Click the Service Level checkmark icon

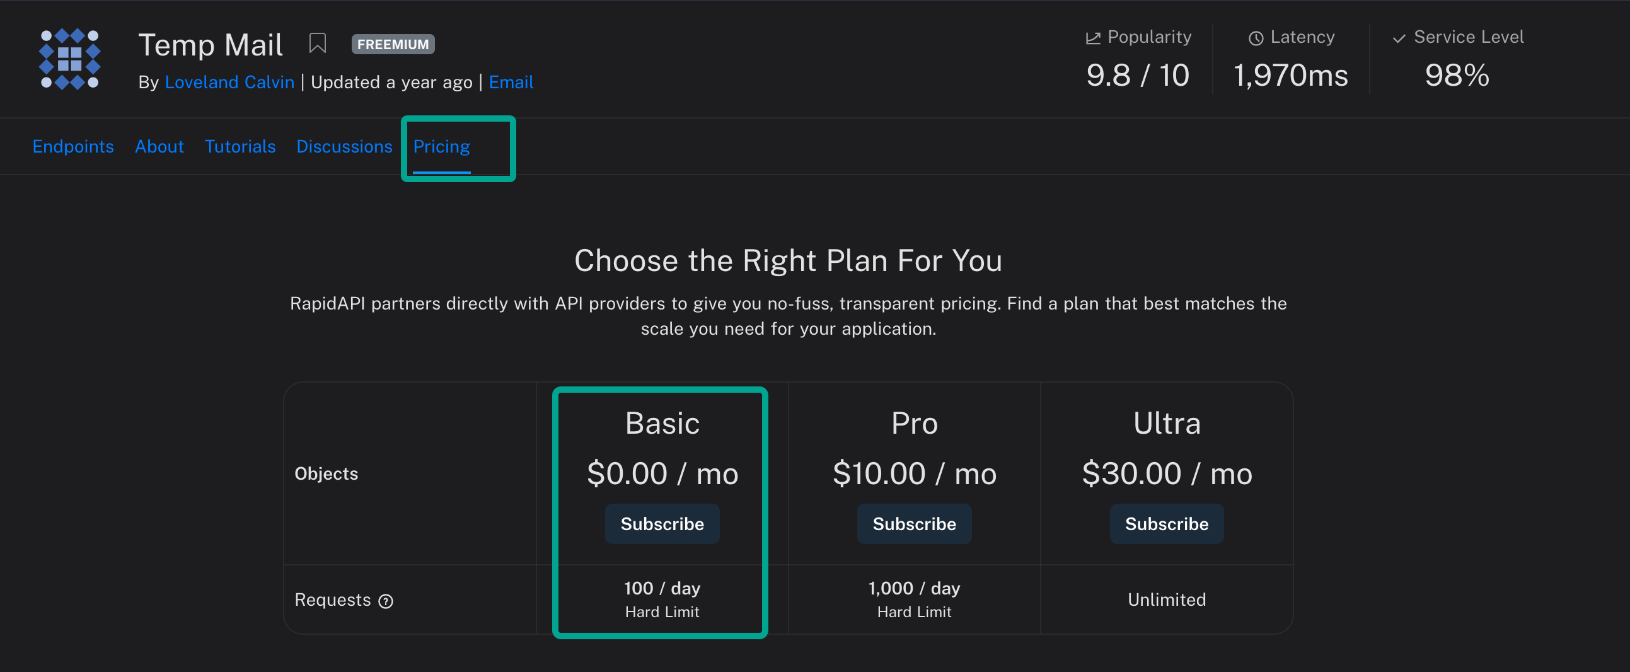tap(1399, 38)
